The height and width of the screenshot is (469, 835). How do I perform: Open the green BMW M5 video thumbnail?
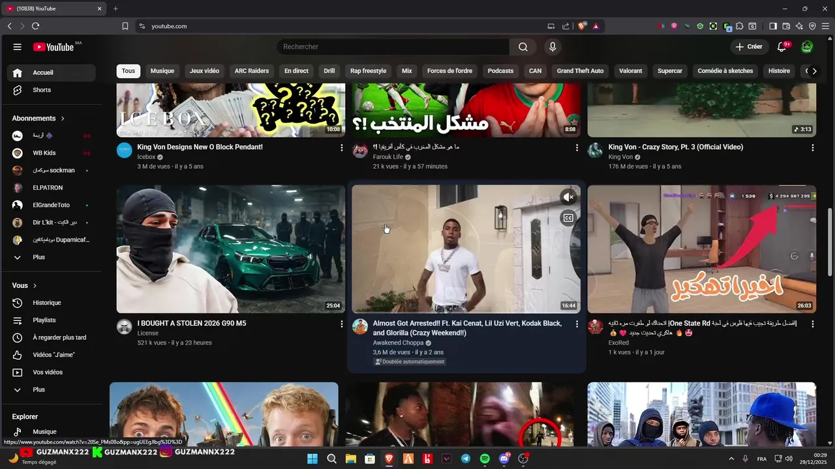pos(231,249)
